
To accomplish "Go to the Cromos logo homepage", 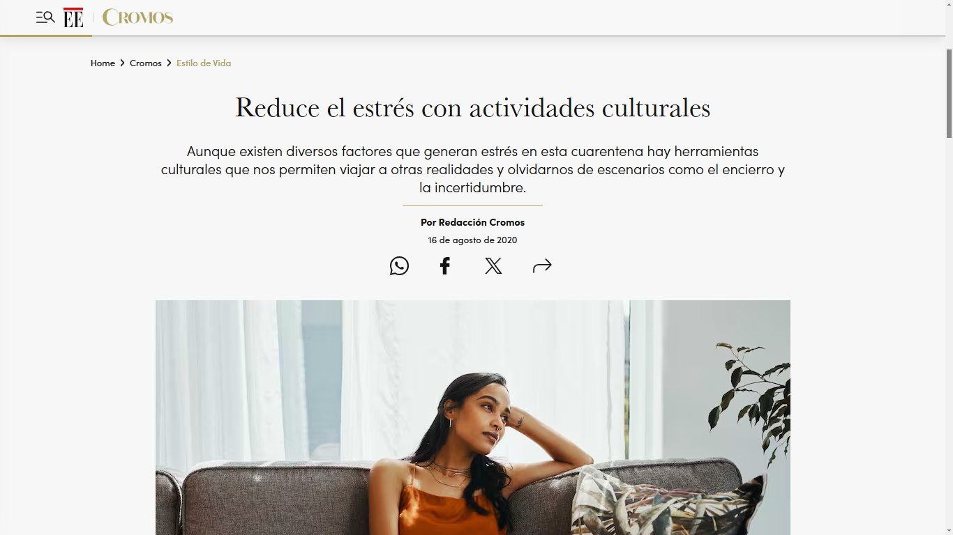I will pos(137,17).
